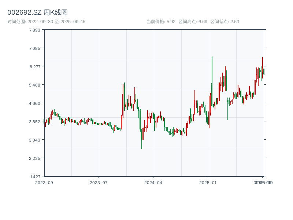
Task: Click the tall green candle reaching the 6.69 high
Action: click(x=212, y=81)
